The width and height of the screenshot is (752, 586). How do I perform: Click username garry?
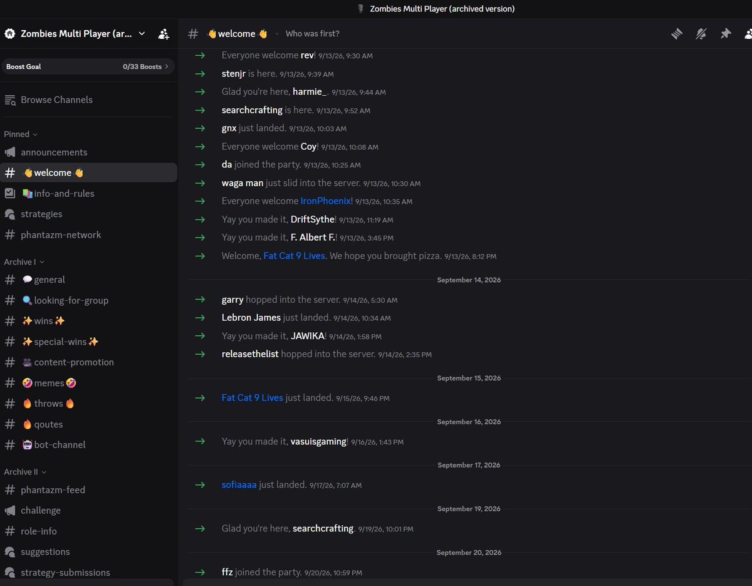(x=232, y=300)
